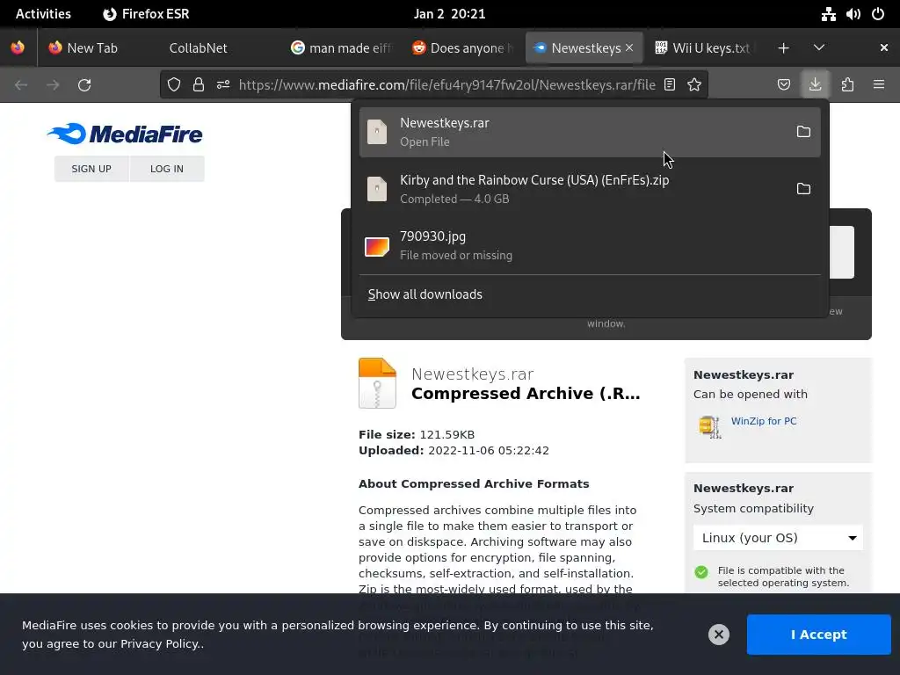This screenshot has width=900, height=675.
Task: Reload the current page
Action: coord(84,84)
